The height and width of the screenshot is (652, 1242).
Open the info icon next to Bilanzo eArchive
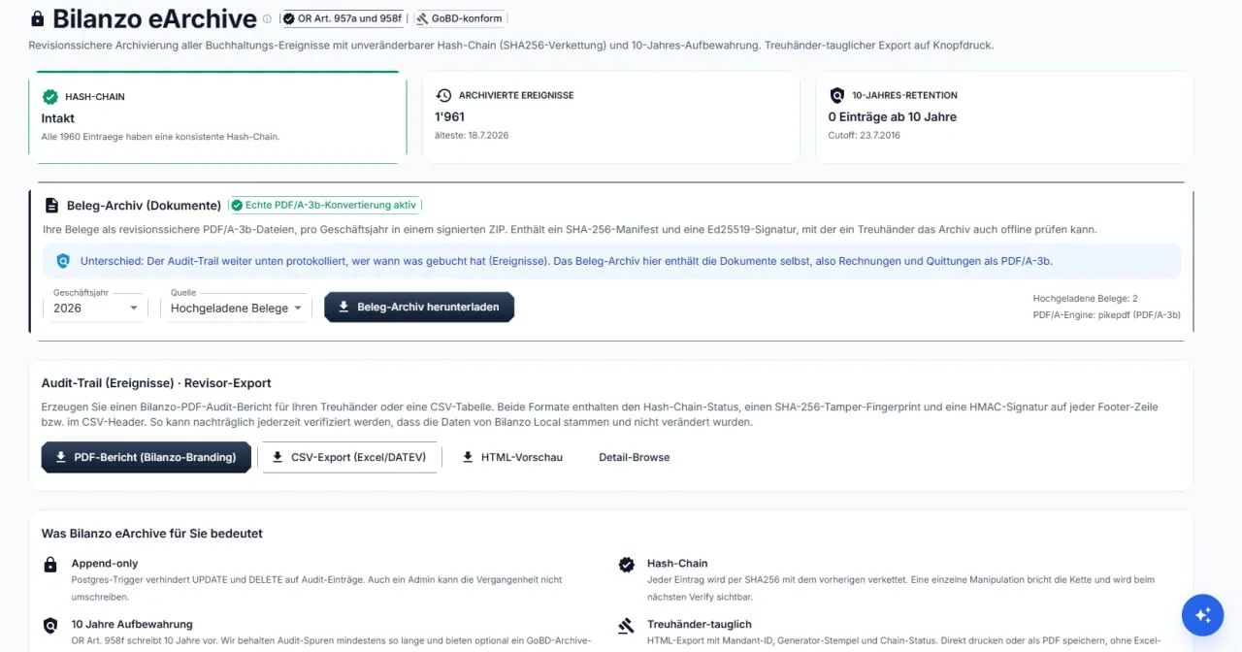click(267, 18)
